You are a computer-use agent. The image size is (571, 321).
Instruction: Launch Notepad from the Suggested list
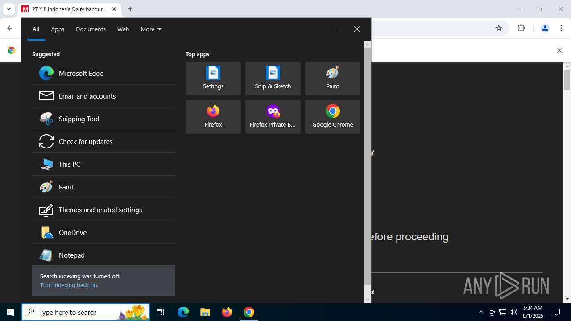(x=103, y=255)
